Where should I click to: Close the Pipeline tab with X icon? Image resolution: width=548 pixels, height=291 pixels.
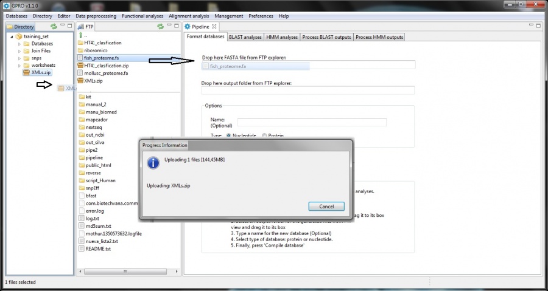pos(214,27)
